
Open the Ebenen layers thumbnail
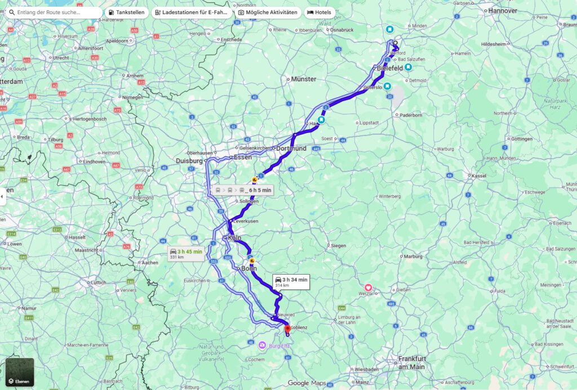point(20,372)
